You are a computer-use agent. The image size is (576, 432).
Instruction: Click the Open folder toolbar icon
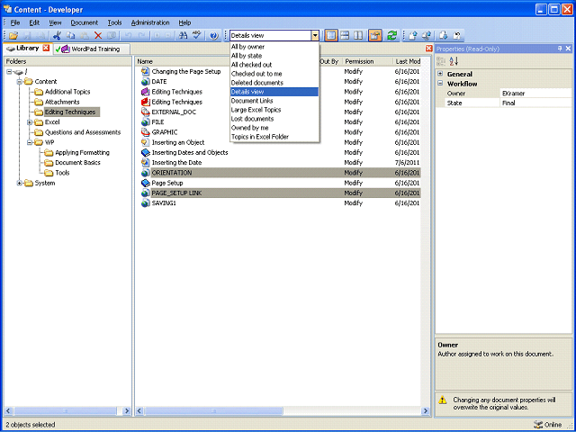tap(13, 35)
